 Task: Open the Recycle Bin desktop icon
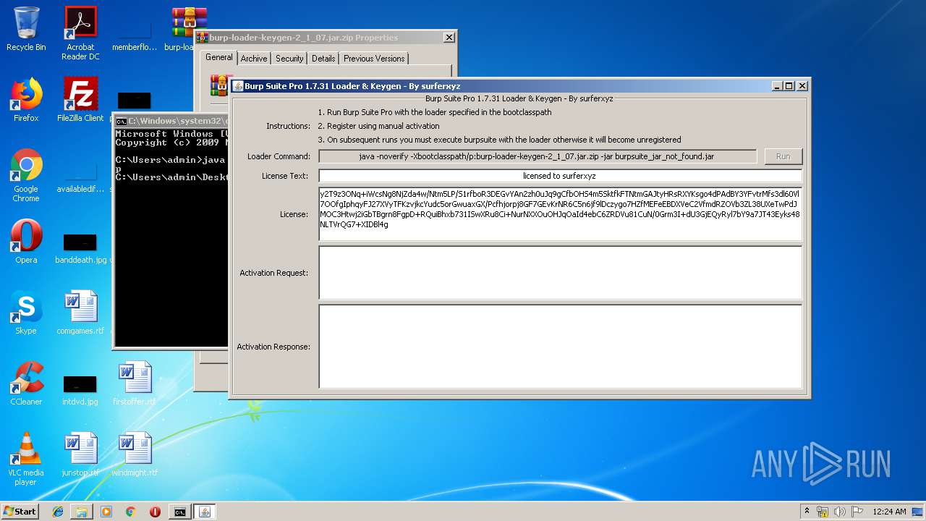(x=26, y=30)
